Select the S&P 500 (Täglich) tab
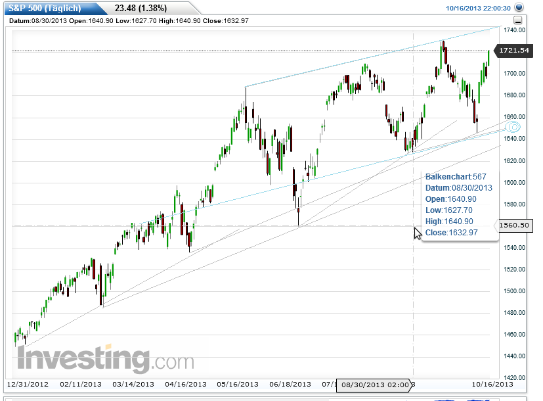 click(45, 8)
